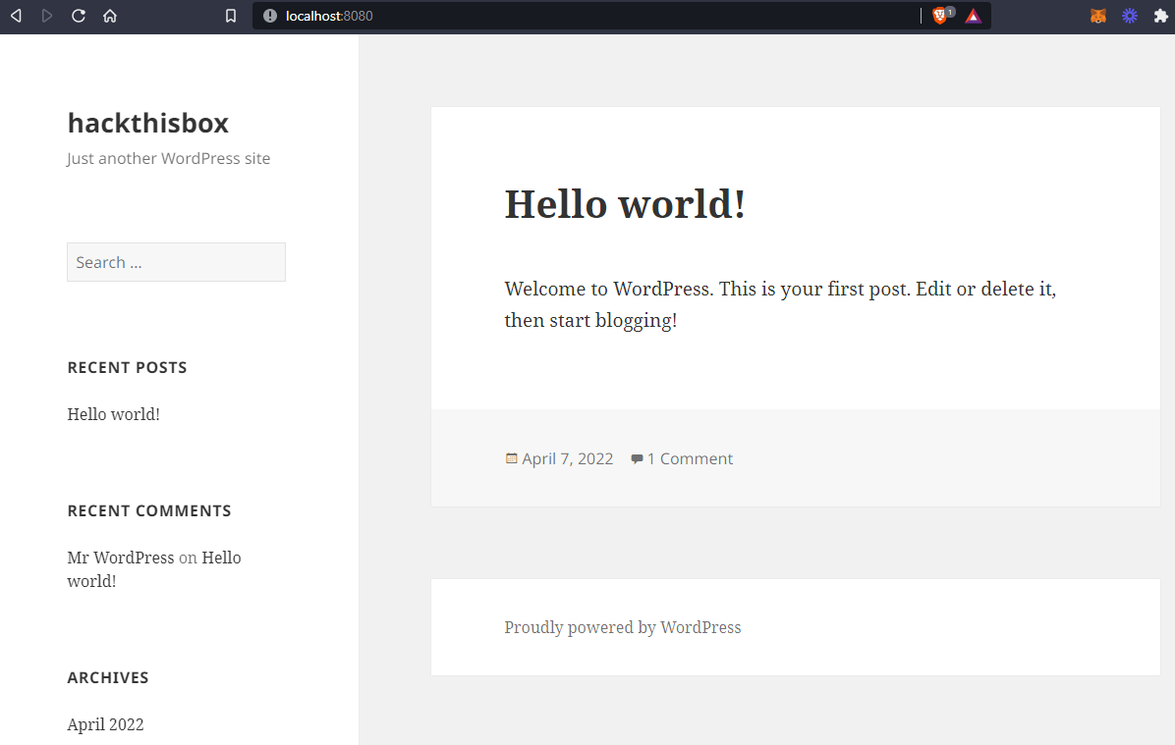Open the blue gear-shaped extension icon
Screen dimensions: 1175x745
click(1129, 16)
